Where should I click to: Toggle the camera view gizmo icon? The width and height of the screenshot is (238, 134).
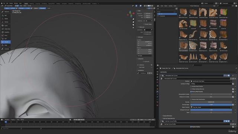tap(133, 25)
